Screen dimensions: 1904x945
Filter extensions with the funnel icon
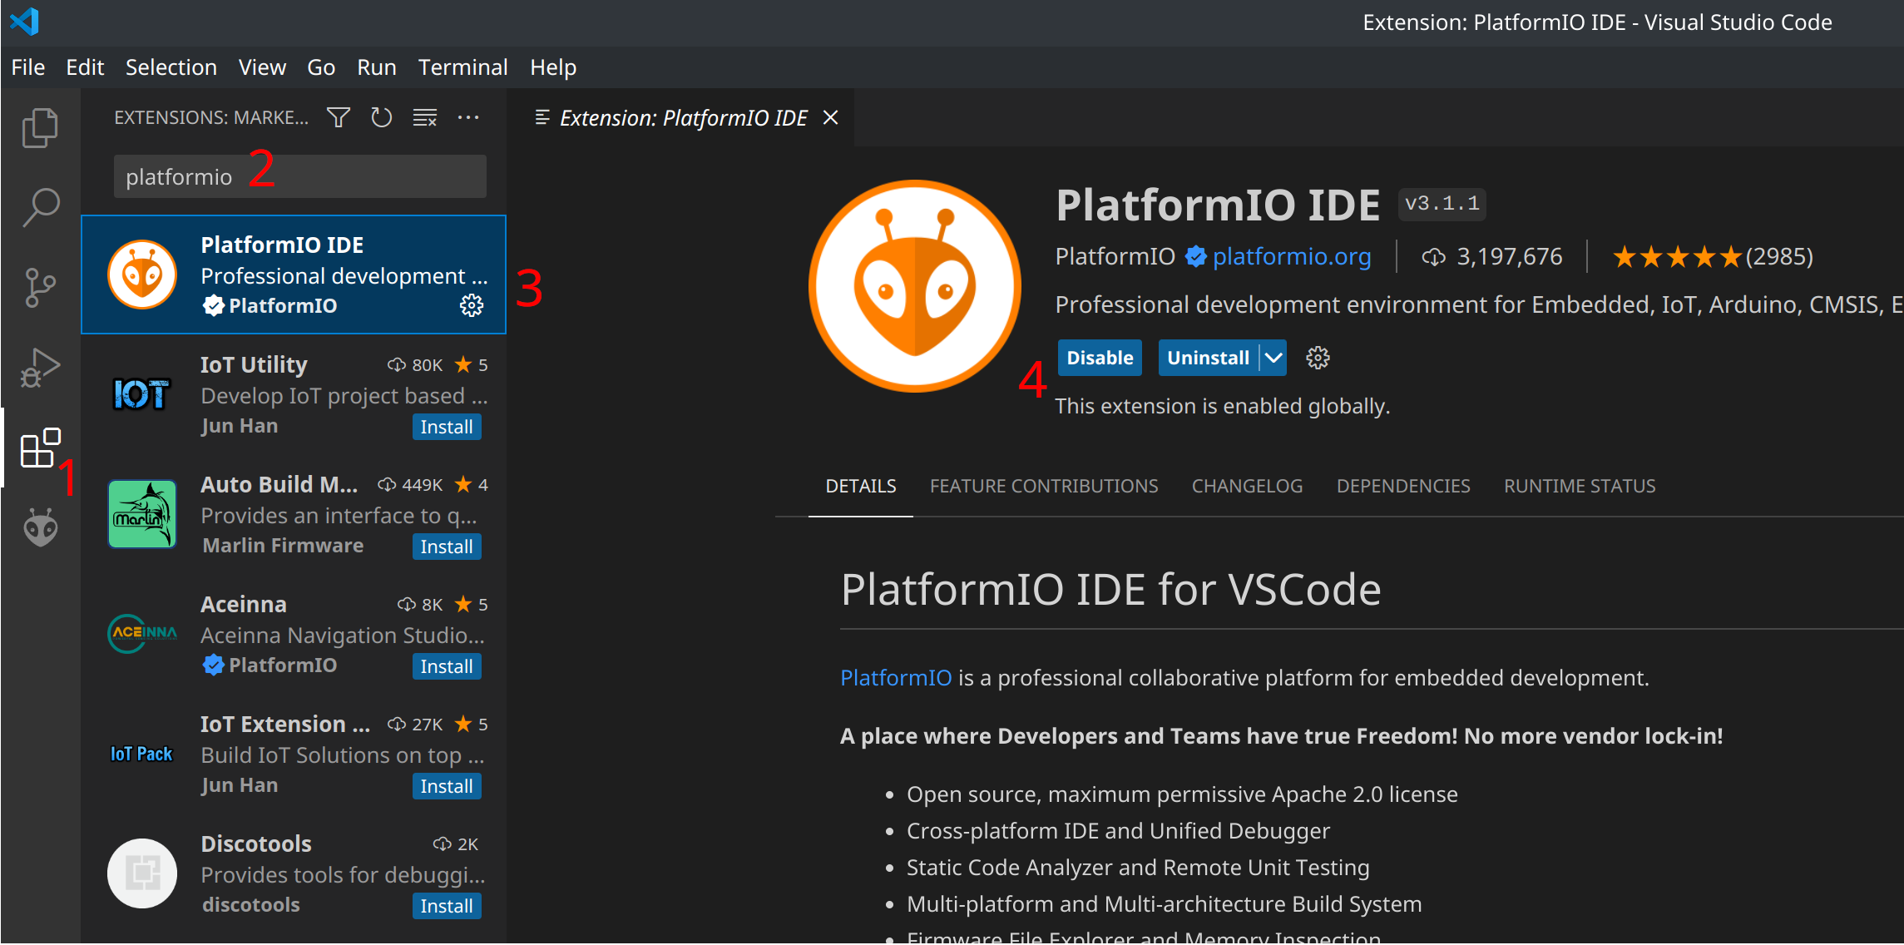(x=339, y=117)
